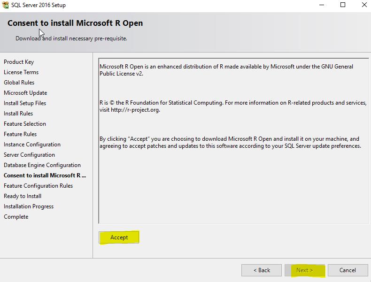Close the SQL Server 2016 Setup window
This screenshot has width=371, height=282.
click(x=364, y=5)
